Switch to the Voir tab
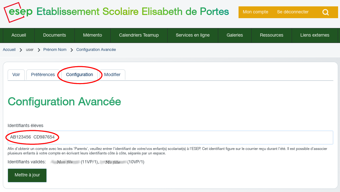The image size is (340, 192). (16, 75)
